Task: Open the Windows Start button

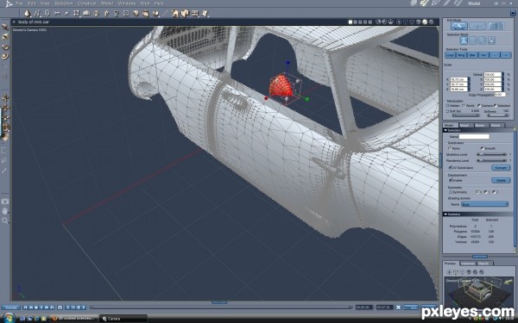Action: click(9, 318)
